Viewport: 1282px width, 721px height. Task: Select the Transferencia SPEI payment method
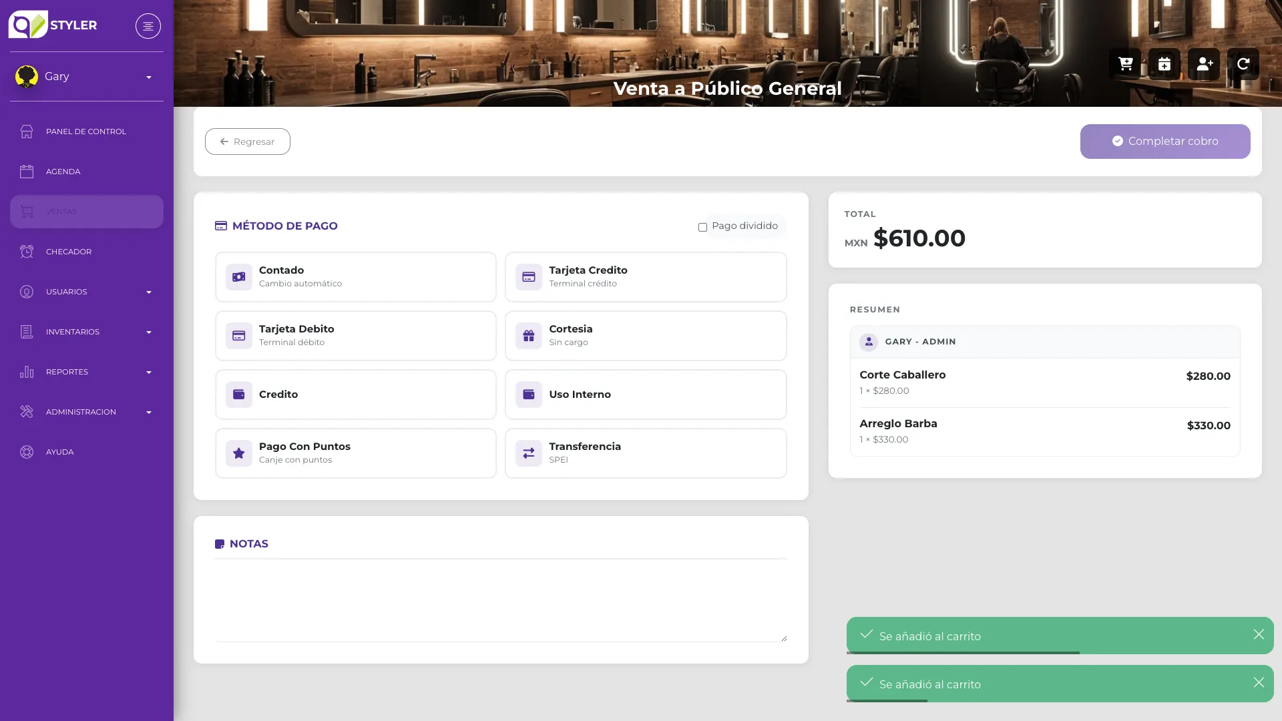[646, 453]
